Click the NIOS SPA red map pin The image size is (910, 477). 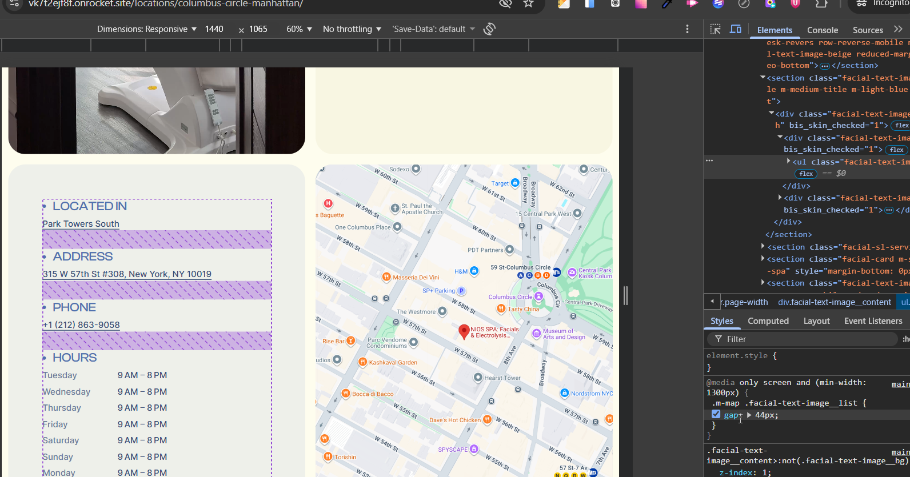(x=464, y=331)
